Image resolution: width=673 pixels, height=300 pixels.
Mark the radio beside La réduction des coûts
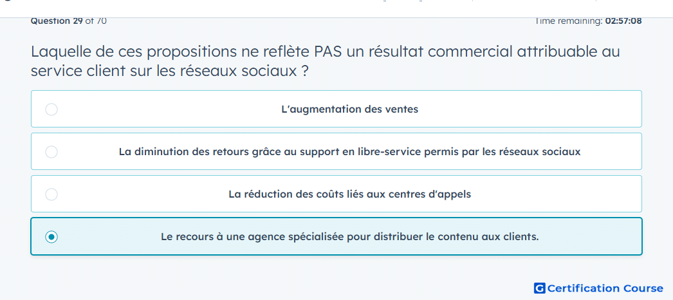(51, 194)
